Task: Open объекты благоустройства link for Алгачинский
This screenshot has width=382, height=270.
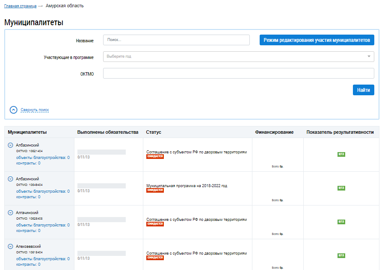Action: [x=43, y=225]
